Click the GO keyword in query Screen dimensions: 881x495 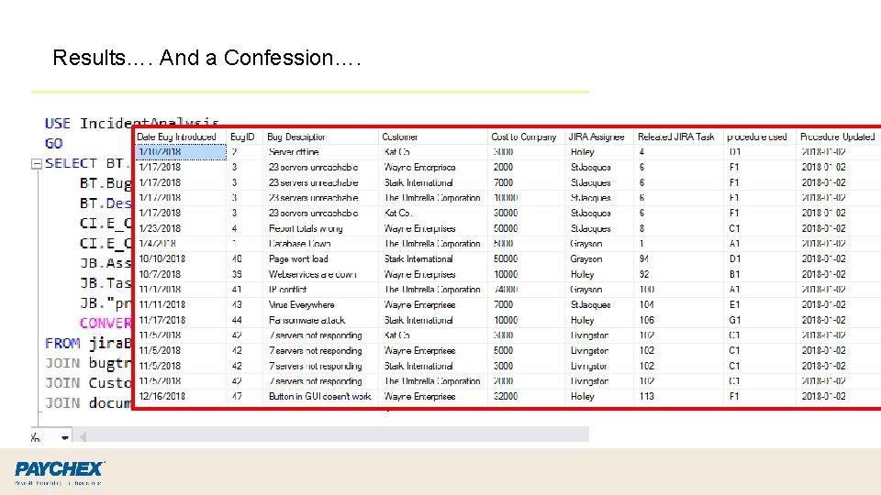(x=54, y=143)
